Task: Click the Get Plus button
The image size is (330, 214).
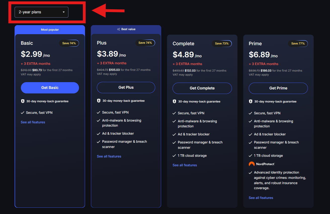Action: [x=126, y=87]
